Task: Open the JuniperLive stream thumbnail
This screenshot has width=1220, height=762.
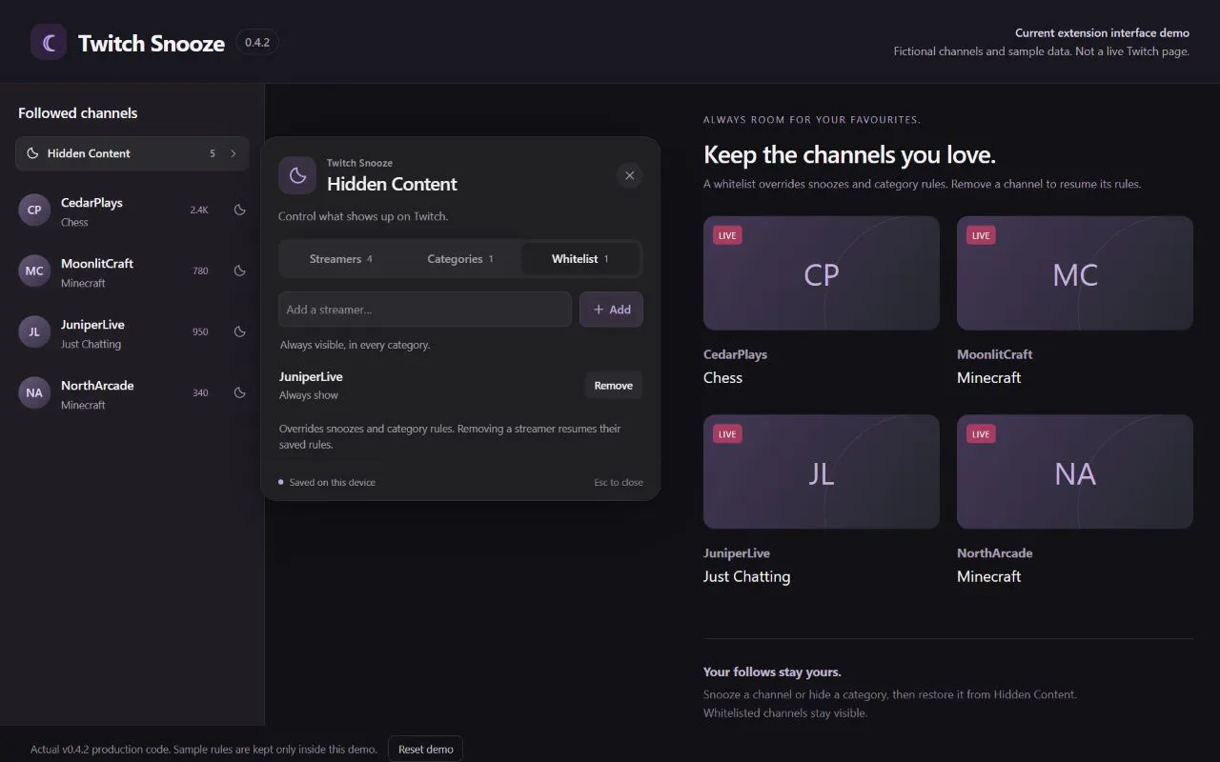Action: click(x=822, y=471)
